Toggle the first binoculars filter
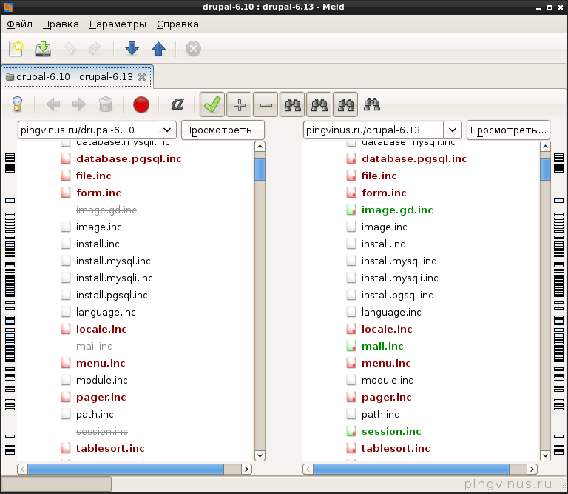 pos(293,104)
